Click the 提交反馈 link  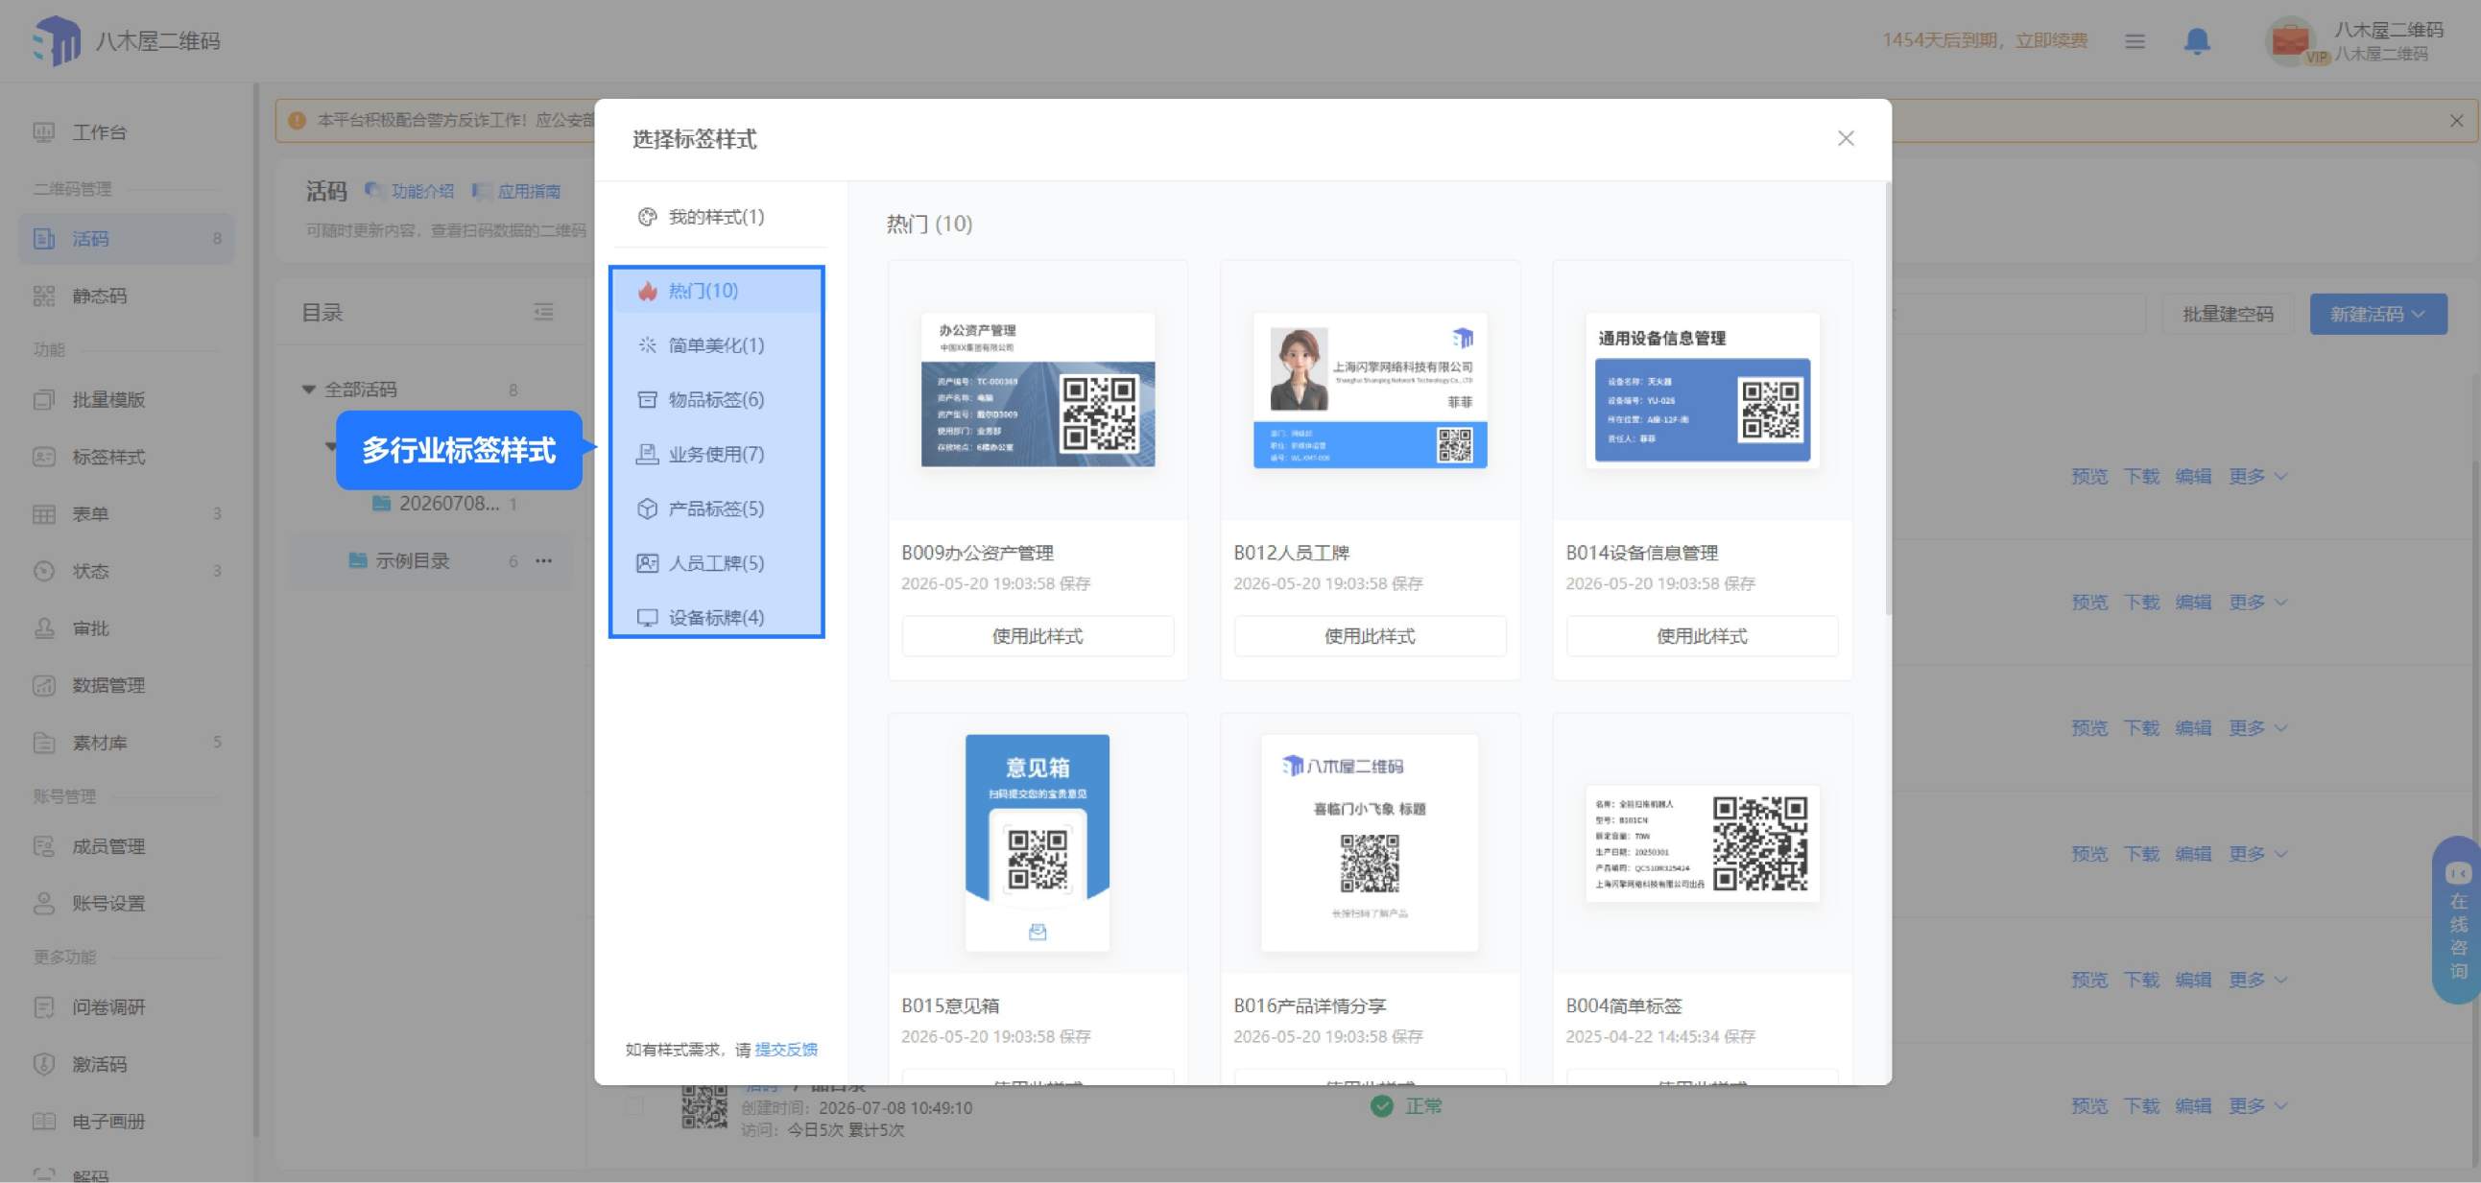click(x=786, y=1050)
